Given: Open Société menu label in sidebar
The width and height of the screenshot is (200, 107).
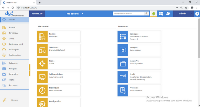Looking at the screenshot, I should pos(12,27).
